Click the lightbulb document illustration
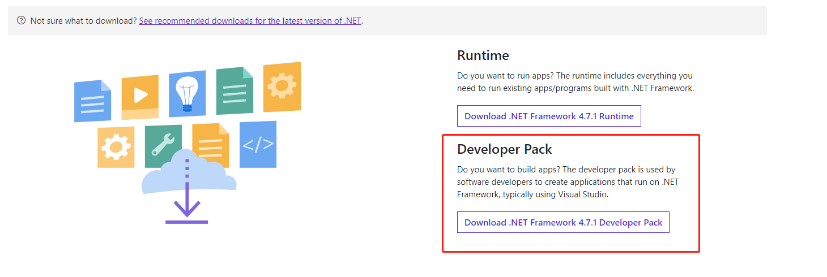Screen dimensions: 827x277 187,93
